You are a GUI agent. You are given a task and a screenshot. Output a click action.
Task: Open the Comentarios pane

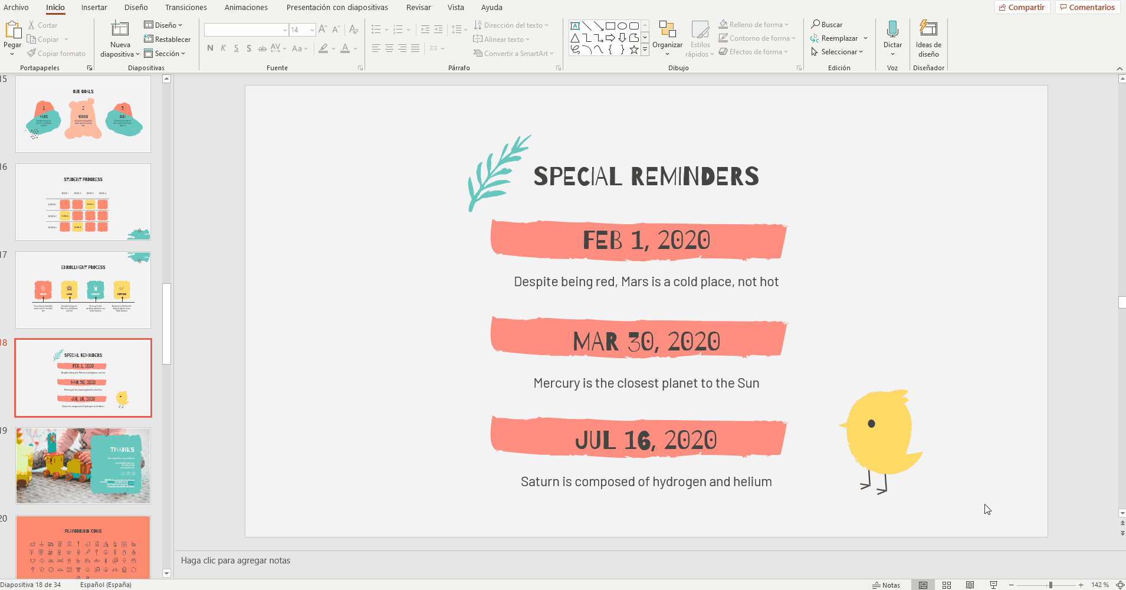[1087, 7]
